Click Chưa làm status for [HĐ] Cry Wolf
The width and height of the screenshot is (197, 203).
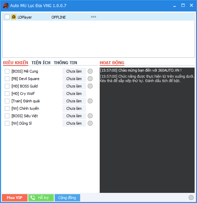pyautogui.click(x=74, y=94)
